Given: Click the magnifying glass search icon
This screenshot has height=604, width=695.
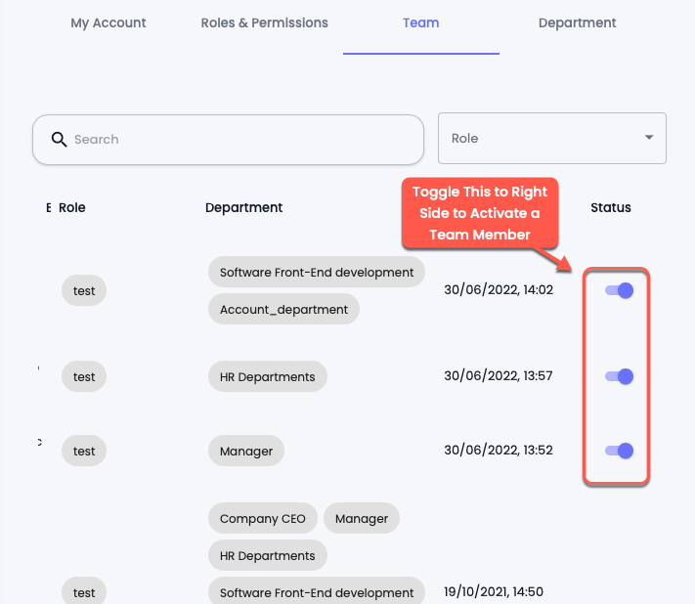Looking at the screenshot, I should tap(59, 140).
